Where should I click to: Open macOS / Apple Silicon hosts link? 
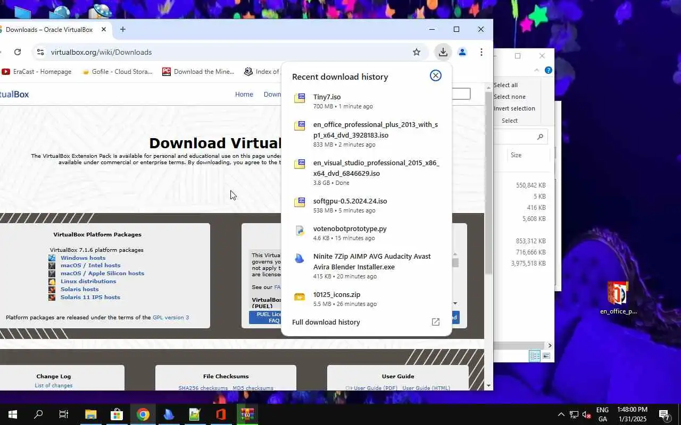click(x=102, y=273)
